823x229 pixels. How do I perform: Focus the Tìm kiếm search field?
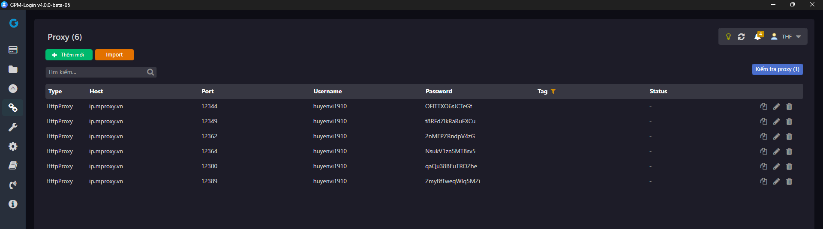pyautogui.click(x=96, y=72)
